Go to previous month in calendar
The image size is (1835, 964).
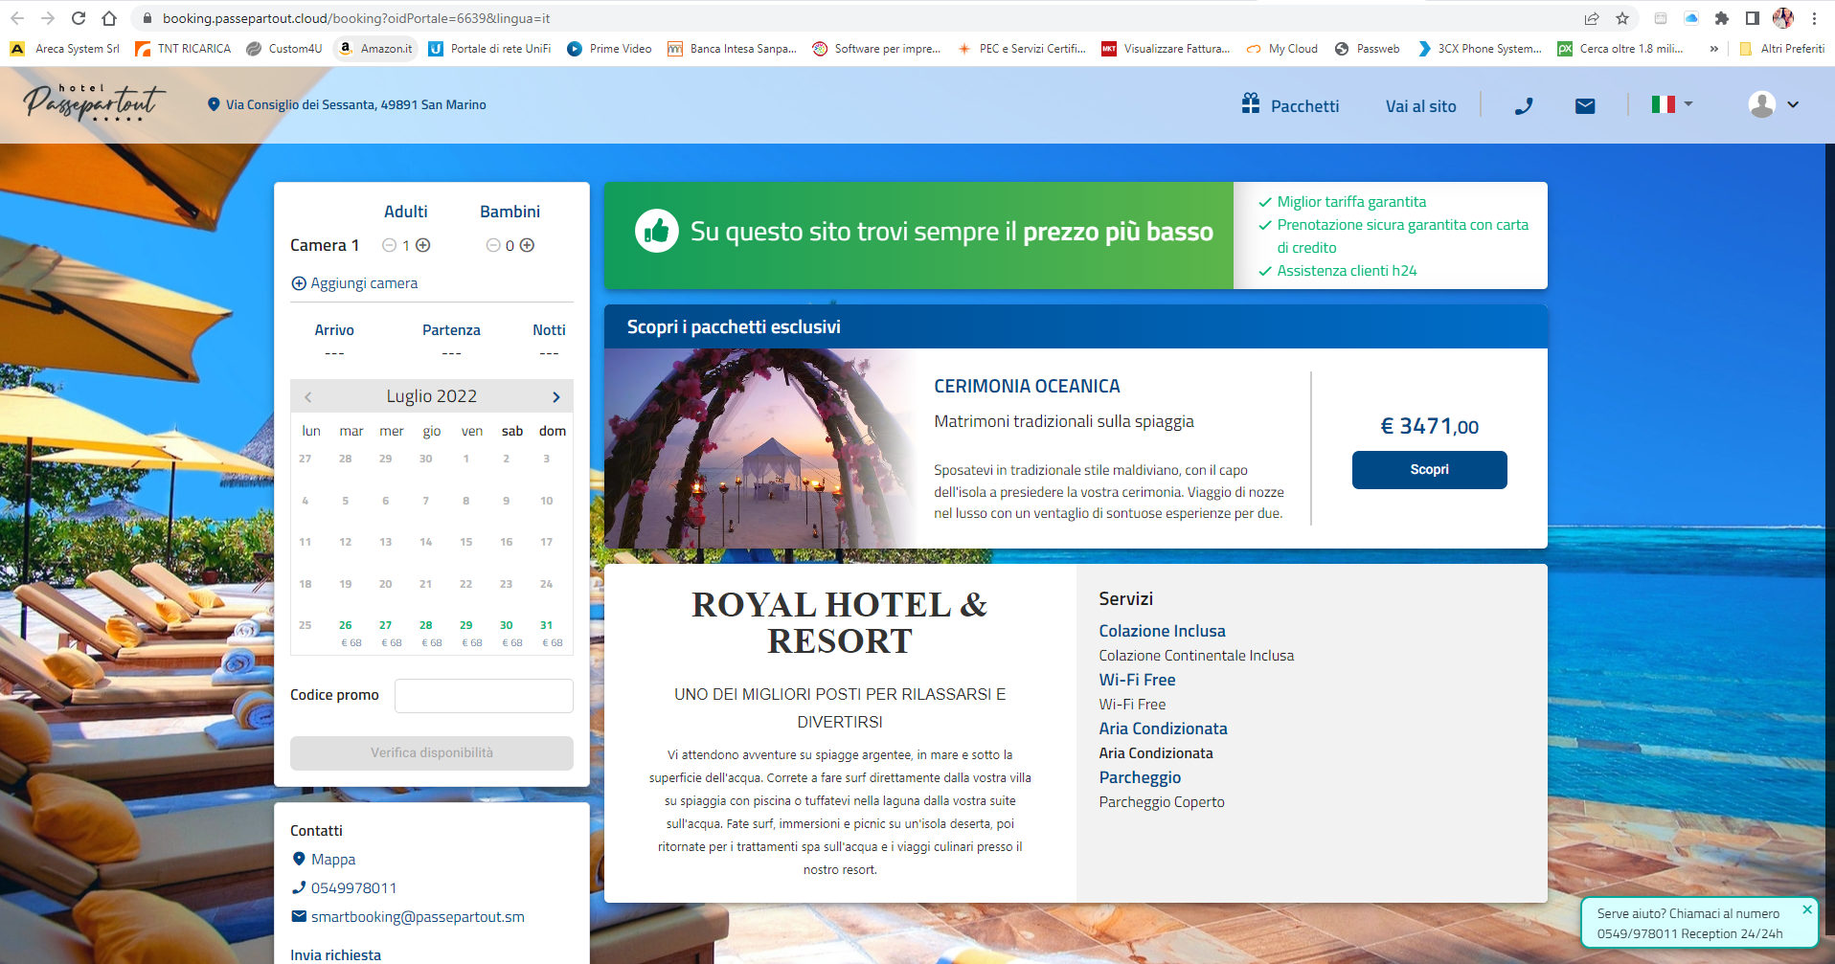click(307, 396)
